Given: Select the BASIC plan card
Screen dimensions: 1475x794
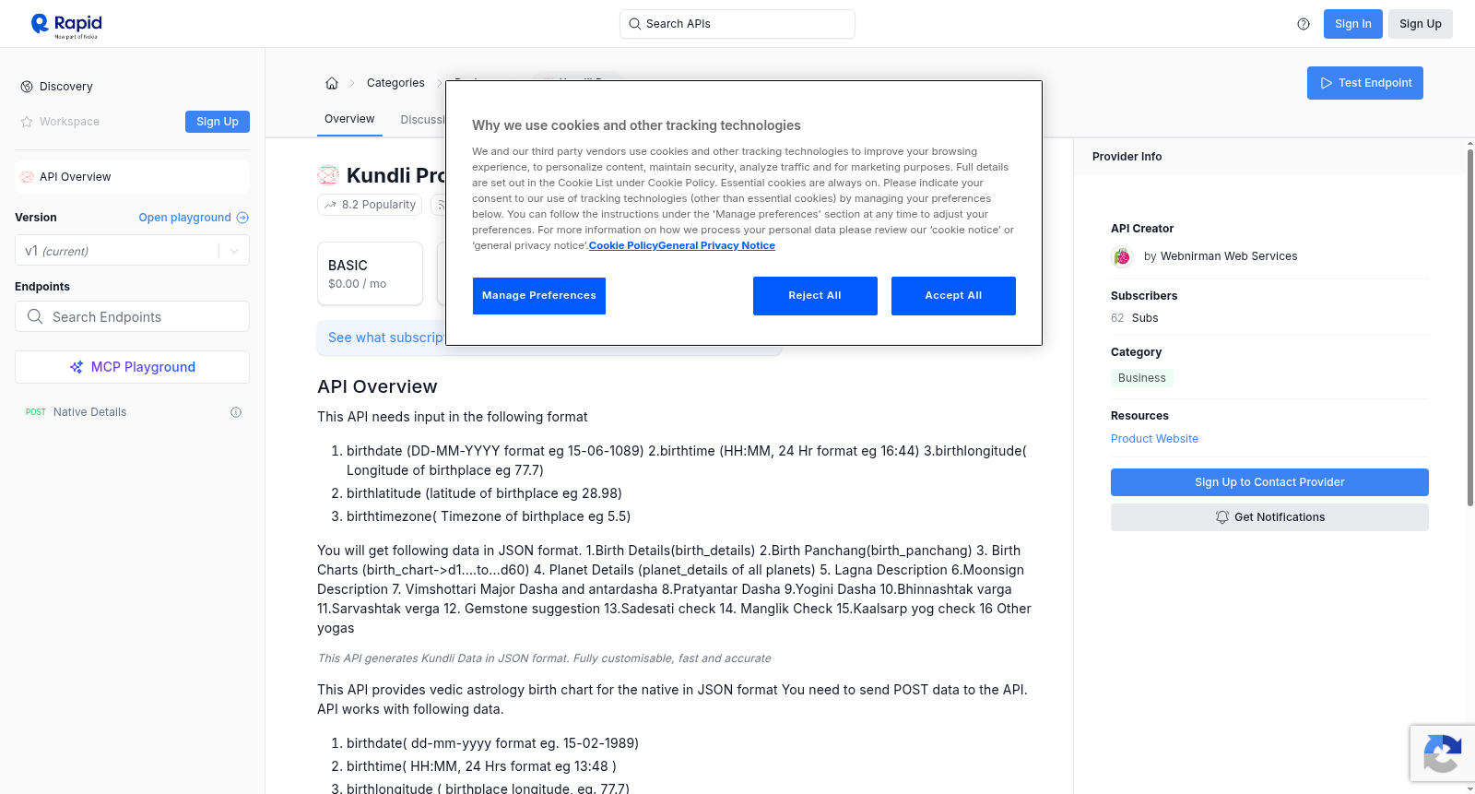Looking at the screenshot, I should pyautogui.click(x=370, y=274).
